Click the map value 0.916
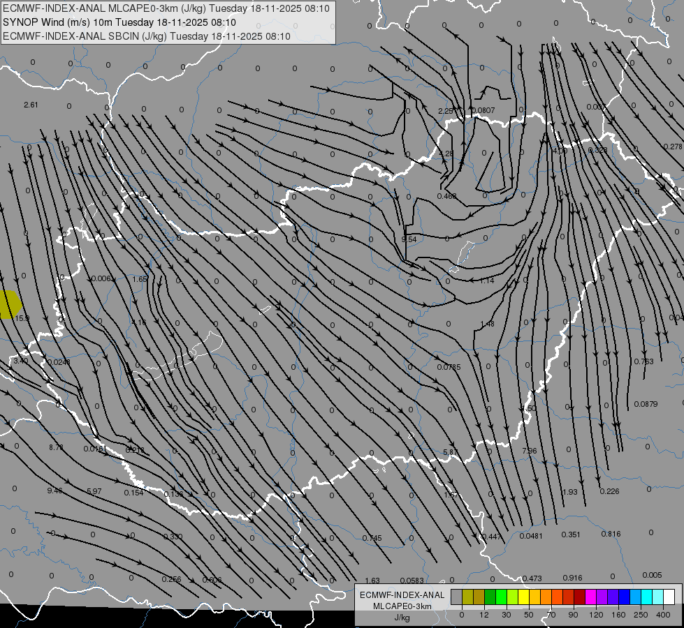Viewport: 684px width, 628px height. [x=572, y=578]
